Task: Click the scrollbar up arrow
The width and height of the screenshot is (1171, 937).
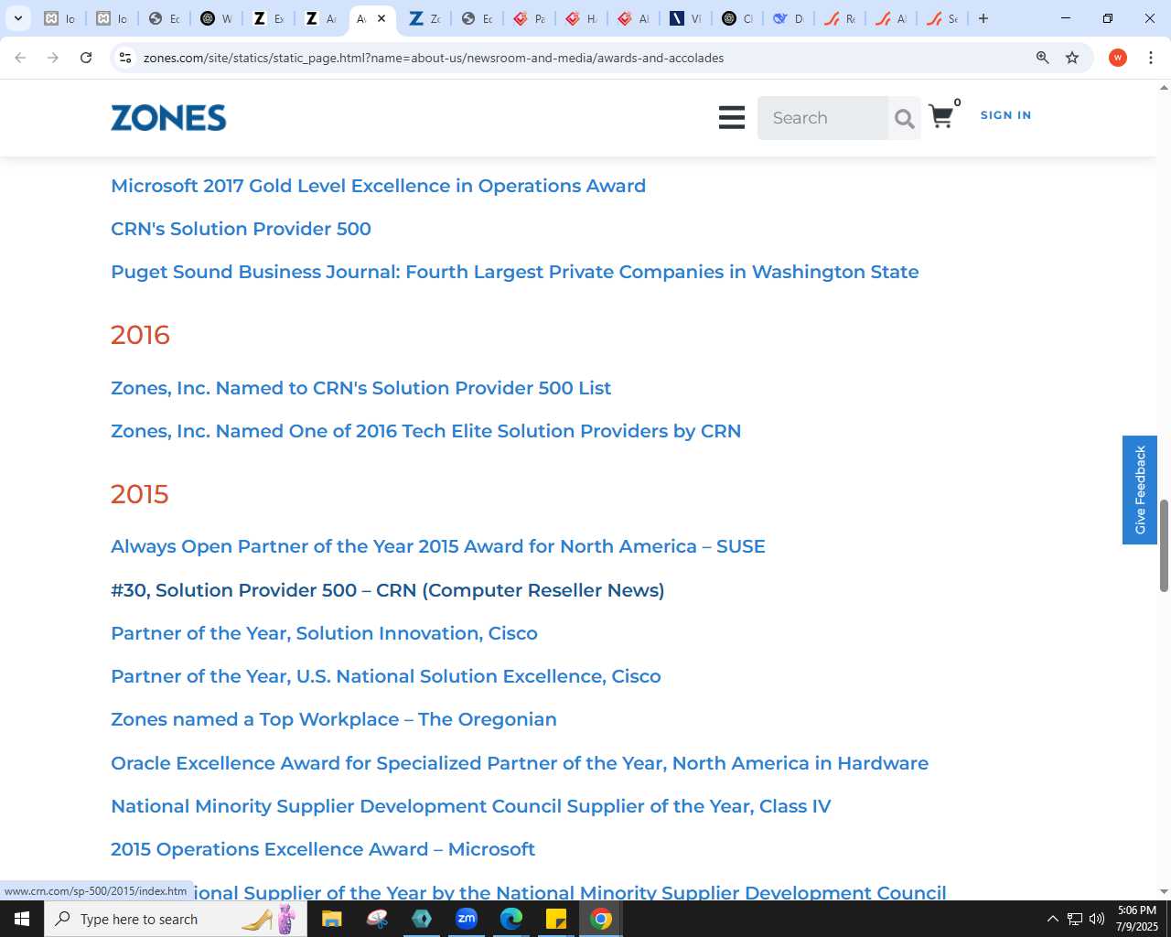Action: pyautogui.click(x=1164, y=88)
